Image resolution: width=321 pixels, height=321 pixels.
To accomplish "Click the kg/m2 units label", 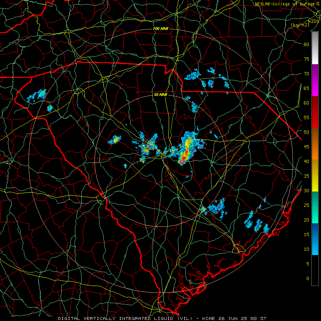I will pyautogui.click(x=300, y=25).
